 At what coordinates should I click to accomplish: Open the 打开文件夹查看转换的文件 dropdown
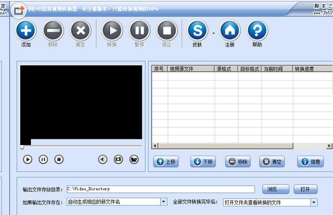tap(314, 202)
